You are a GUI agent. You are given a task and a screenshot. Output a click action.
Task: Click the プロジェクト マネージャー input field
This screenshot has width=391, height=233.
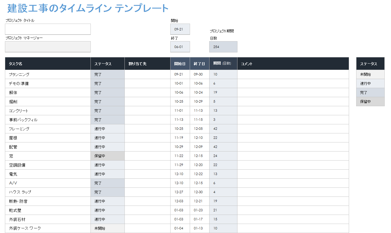tap(48, 47)
